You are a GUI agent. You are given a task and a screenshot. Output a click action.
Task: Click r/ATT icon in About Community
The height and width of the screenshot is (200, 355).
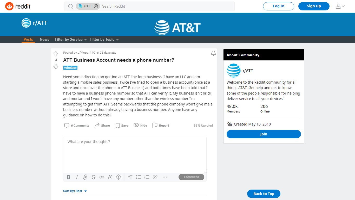point(233,71)
